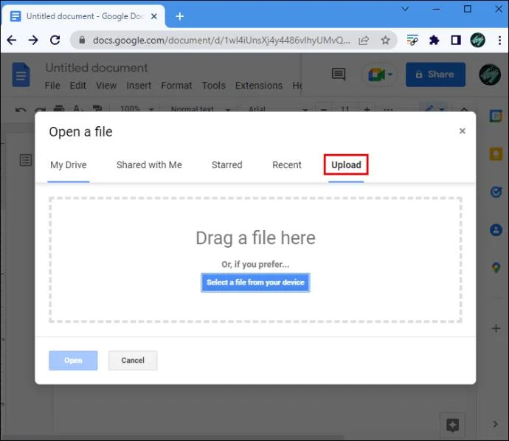Screen dimensions: 509x441
Task: Open the Format menu
Action: (176, 86)
